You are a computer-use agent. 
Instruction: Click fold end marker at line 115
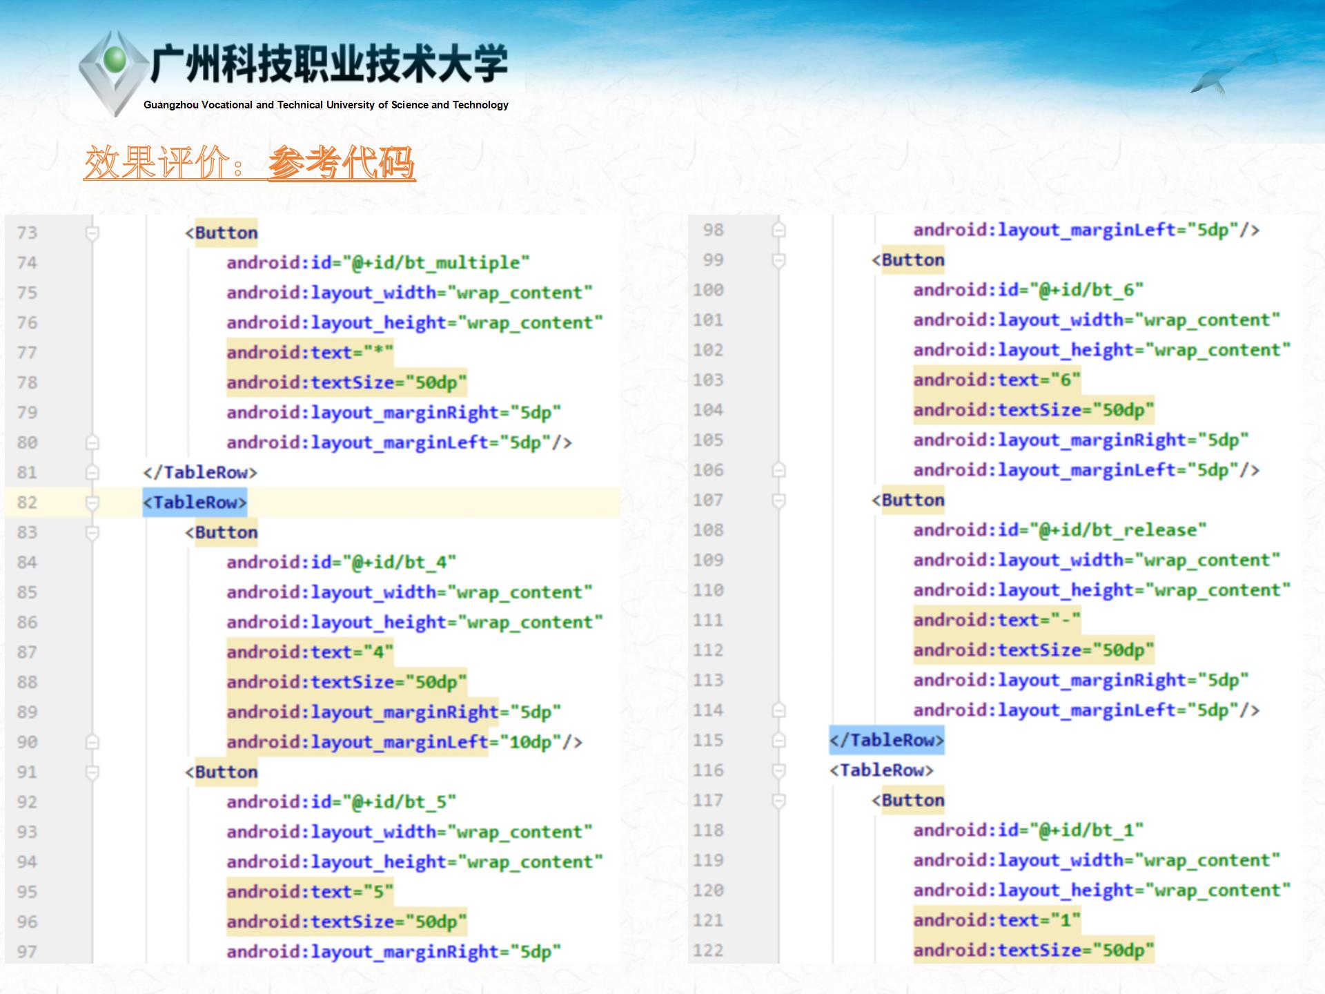(x=778, y=741)
